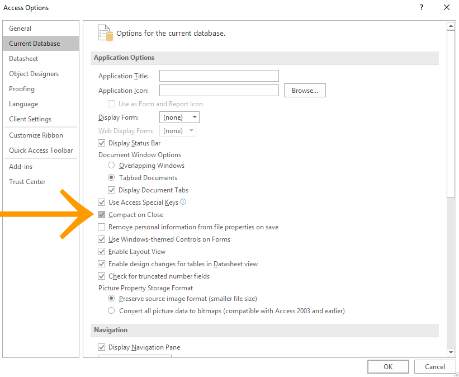Viewport: 459px width, 377px height.
Task: Click the database icon above Application Options
Action: [104, 33]
